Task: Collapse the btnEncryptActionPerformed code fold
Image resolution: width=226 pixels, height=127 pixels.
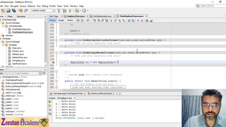Action: click(x=56, y=40)
